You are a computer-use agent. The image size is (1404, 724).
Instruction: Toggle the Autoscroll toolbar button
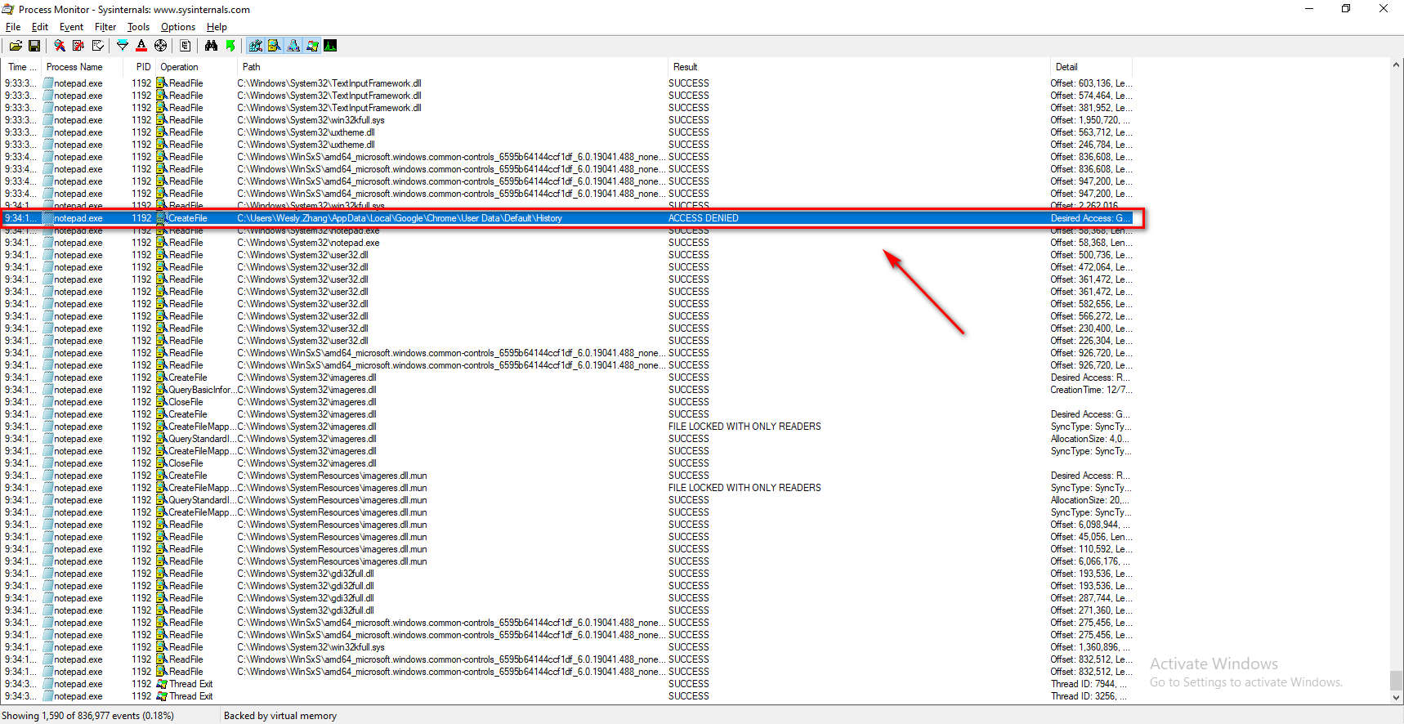78,46
